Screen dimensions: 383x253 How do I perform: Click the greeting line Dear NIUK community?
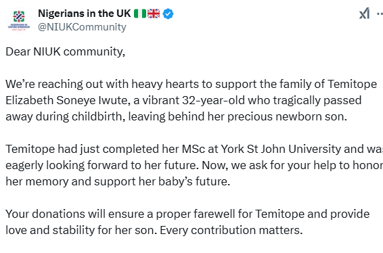pos(65,52)
